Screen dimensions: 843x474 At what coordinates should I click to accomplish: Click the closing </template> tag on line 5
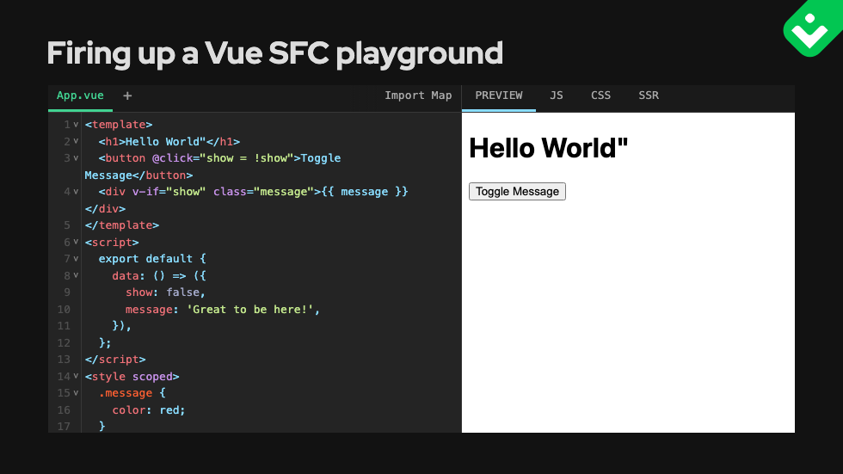pyautogui.click(x=122, y=225)
